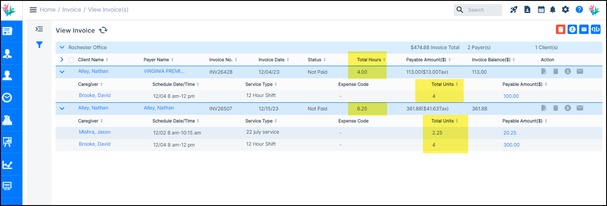Click the rocket quick-launch icon
The height and width of the screenshot is (206, 607).
[514, 10]
